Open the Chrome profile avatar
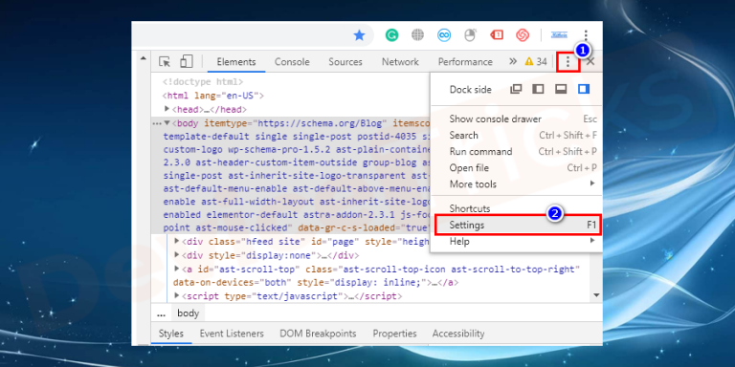The height and width of the screenshot is (367, 735). (559, 34)
